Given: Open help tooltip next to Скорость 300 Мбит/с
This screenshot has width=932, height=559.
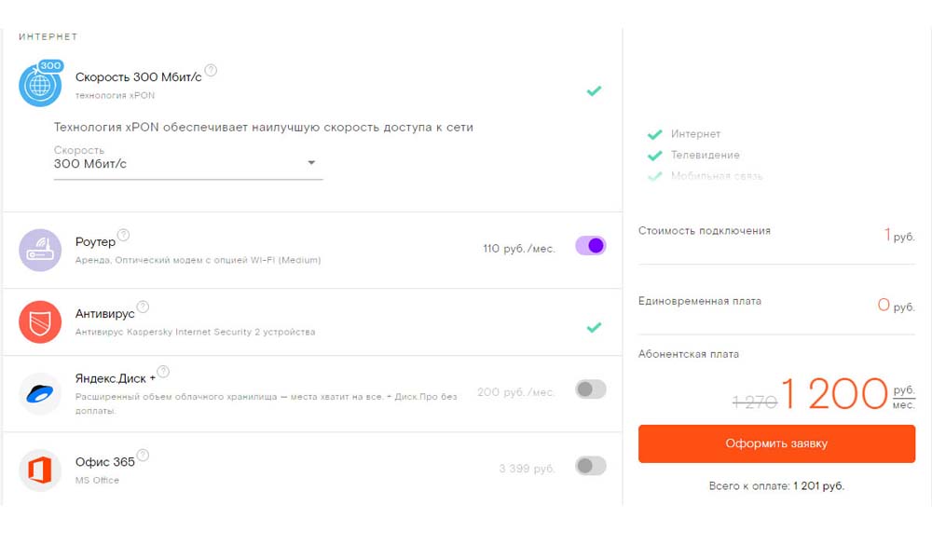Looking at the screenshot, I should coord(211,70).
